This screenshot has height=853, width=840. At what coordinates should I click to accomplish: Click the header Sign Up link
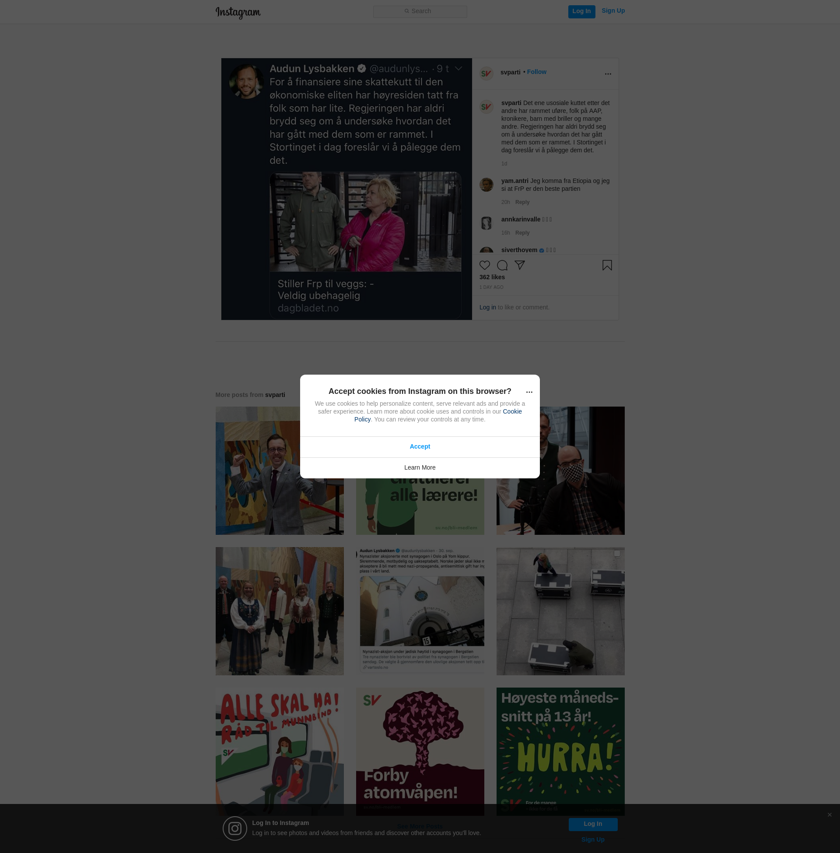[613, 11]
